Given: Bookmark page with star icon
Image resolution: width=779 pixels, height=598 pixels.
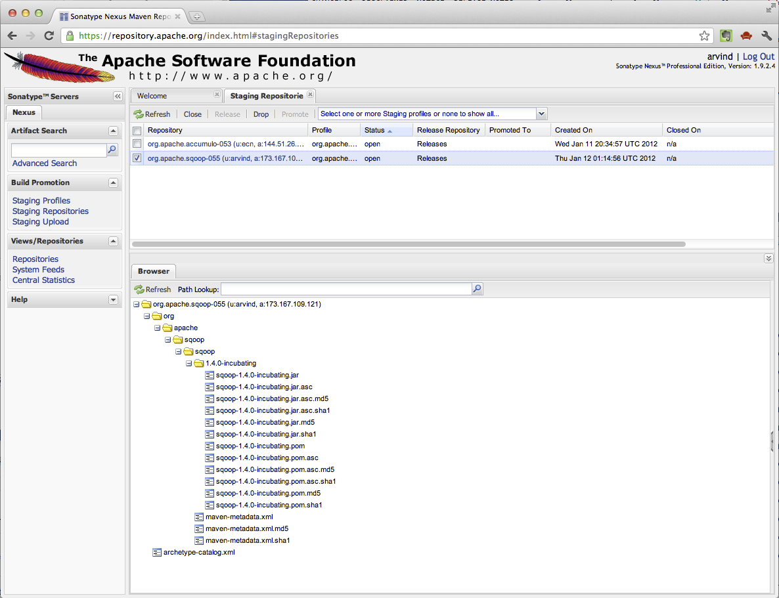Looking at the screenshot, I should tap(704, 35).
